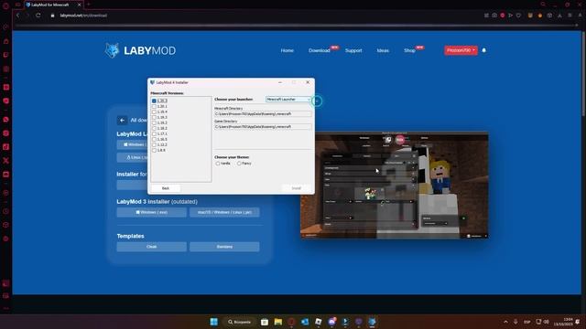586x329 pixels.
Task: Open the Support nav item
Action: (353, 50)
